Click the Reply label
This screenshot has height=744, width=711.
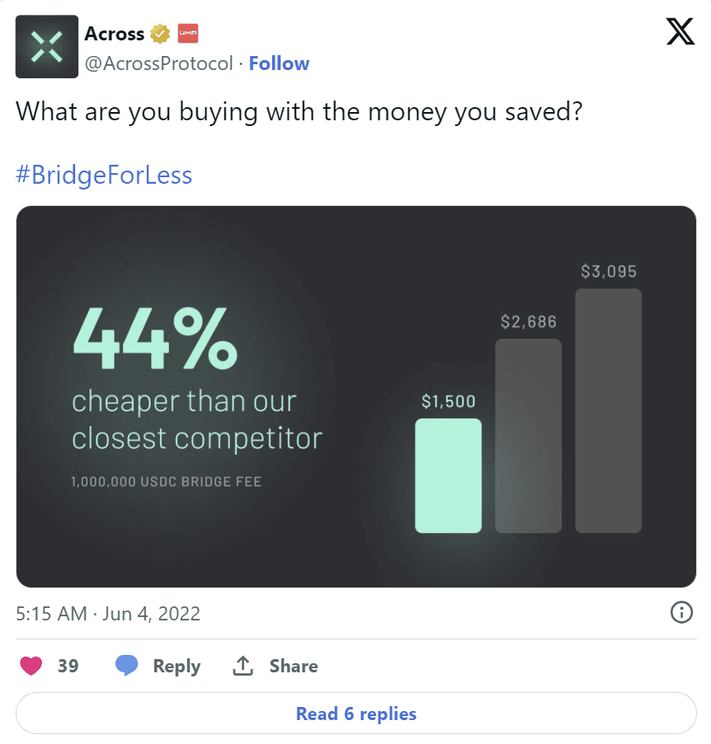coord(177,666)
